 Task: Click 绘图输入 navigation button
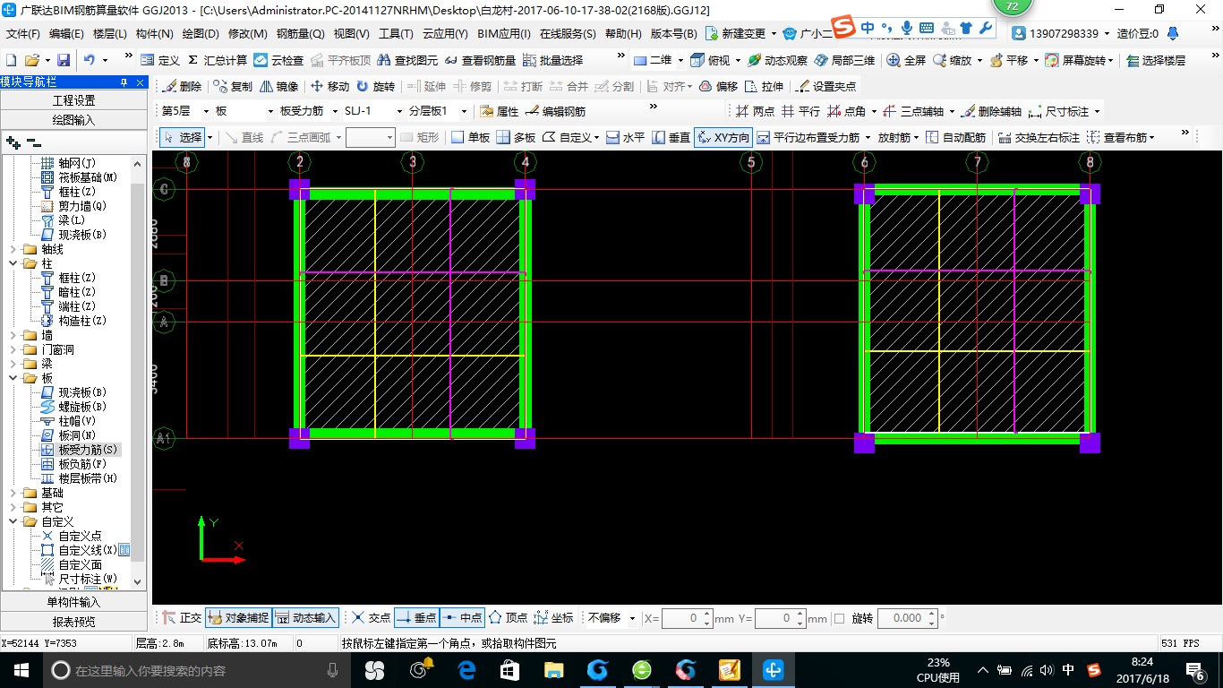click(74, 119)
